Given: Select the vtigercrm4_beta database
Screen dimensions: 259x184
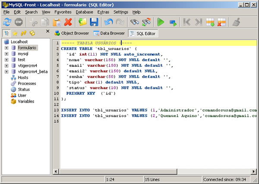Looking at the screenshot, I should (x=33, y=72).
